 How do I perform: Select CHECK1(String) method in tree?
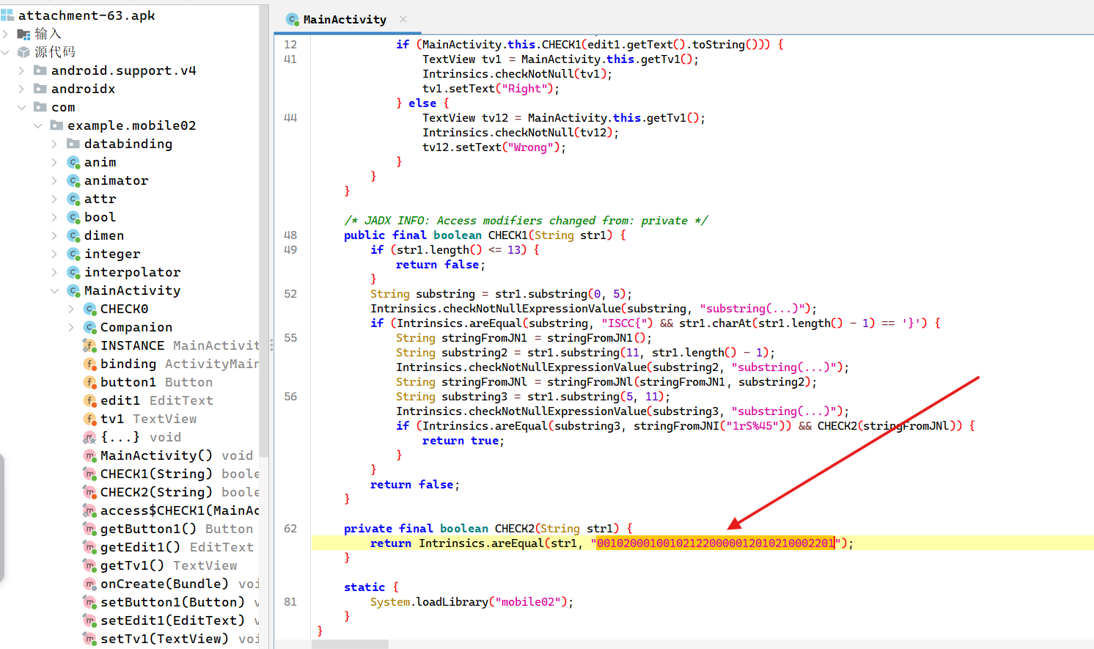(x=171, y=474)
